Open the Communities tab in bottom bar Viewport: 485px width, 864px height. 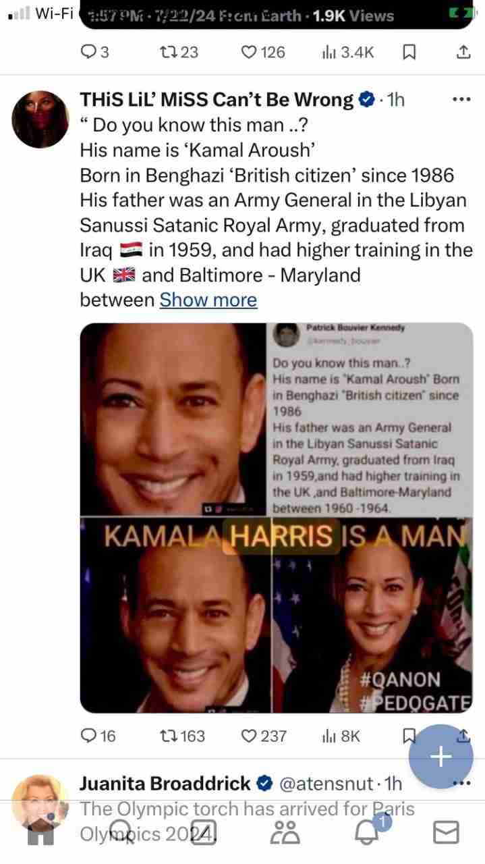(x=285, y=832)
